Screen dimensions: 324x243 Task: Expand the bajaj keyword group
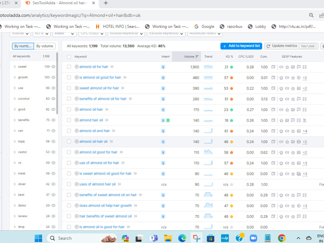[x=15, y=141]
